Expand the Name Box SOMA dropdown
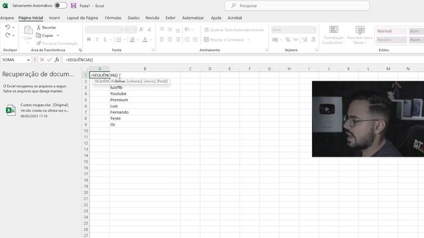This screenshot has height=238, width=424. pyautogui.click(x=28, y=60)
